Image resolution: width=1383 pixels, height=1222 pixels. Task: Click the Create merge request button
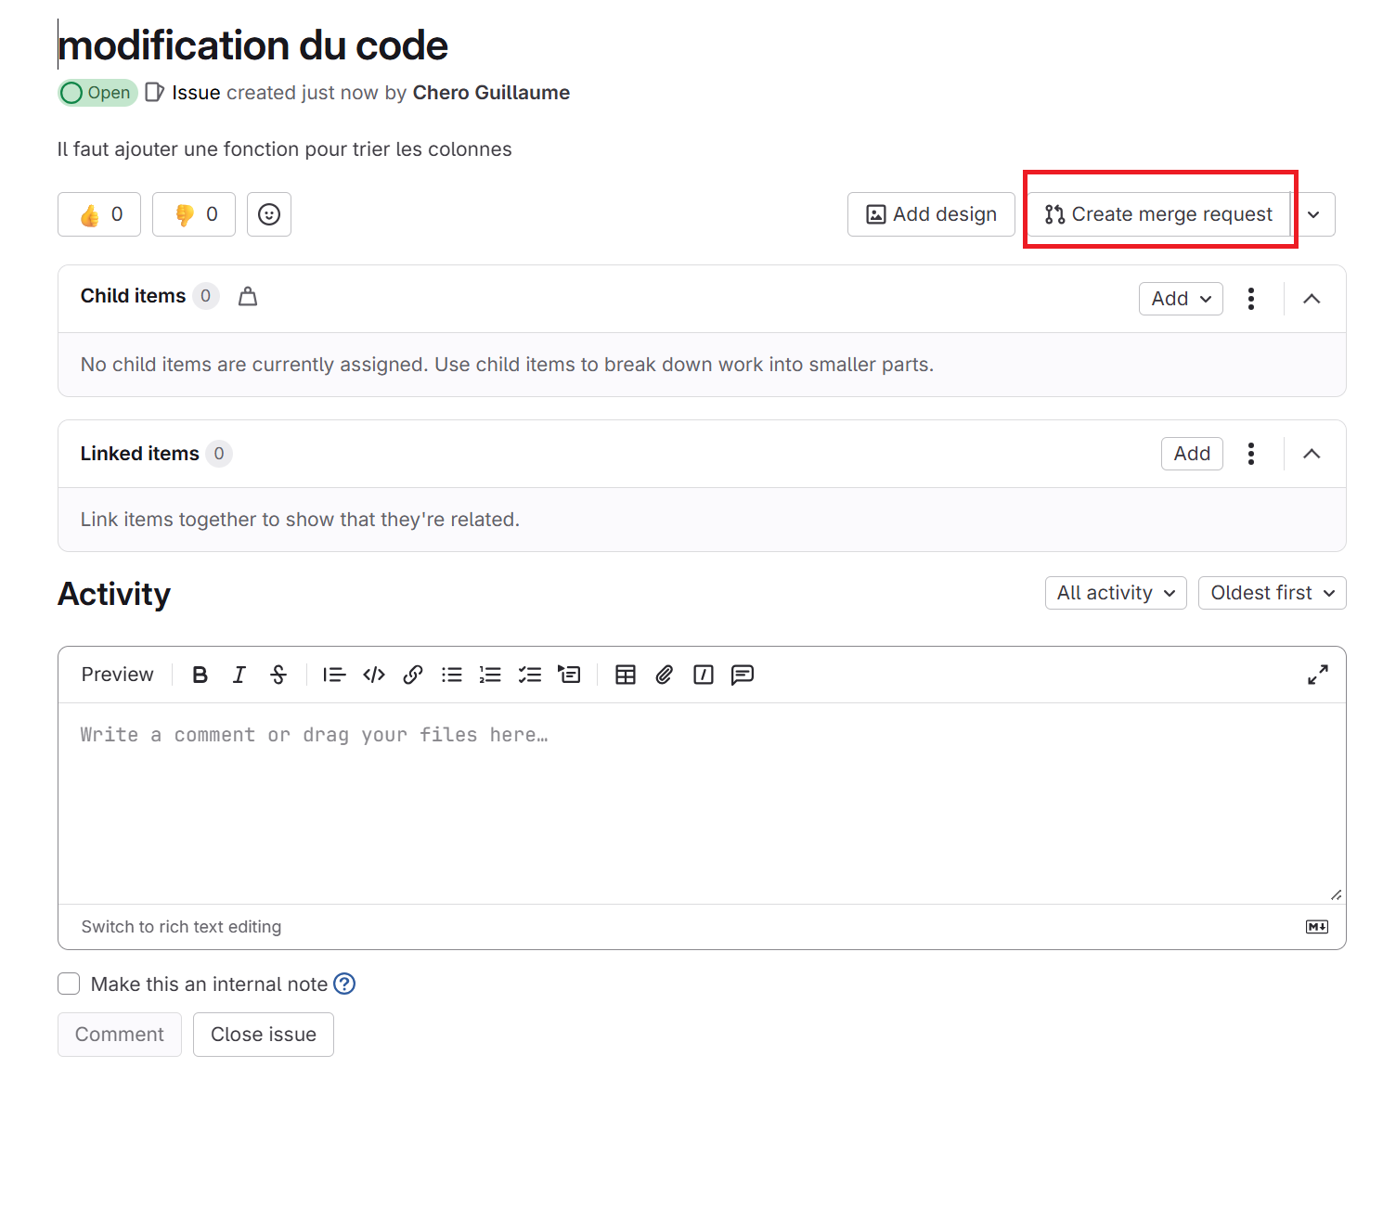pyautogui.click(x=1159, y=214)
